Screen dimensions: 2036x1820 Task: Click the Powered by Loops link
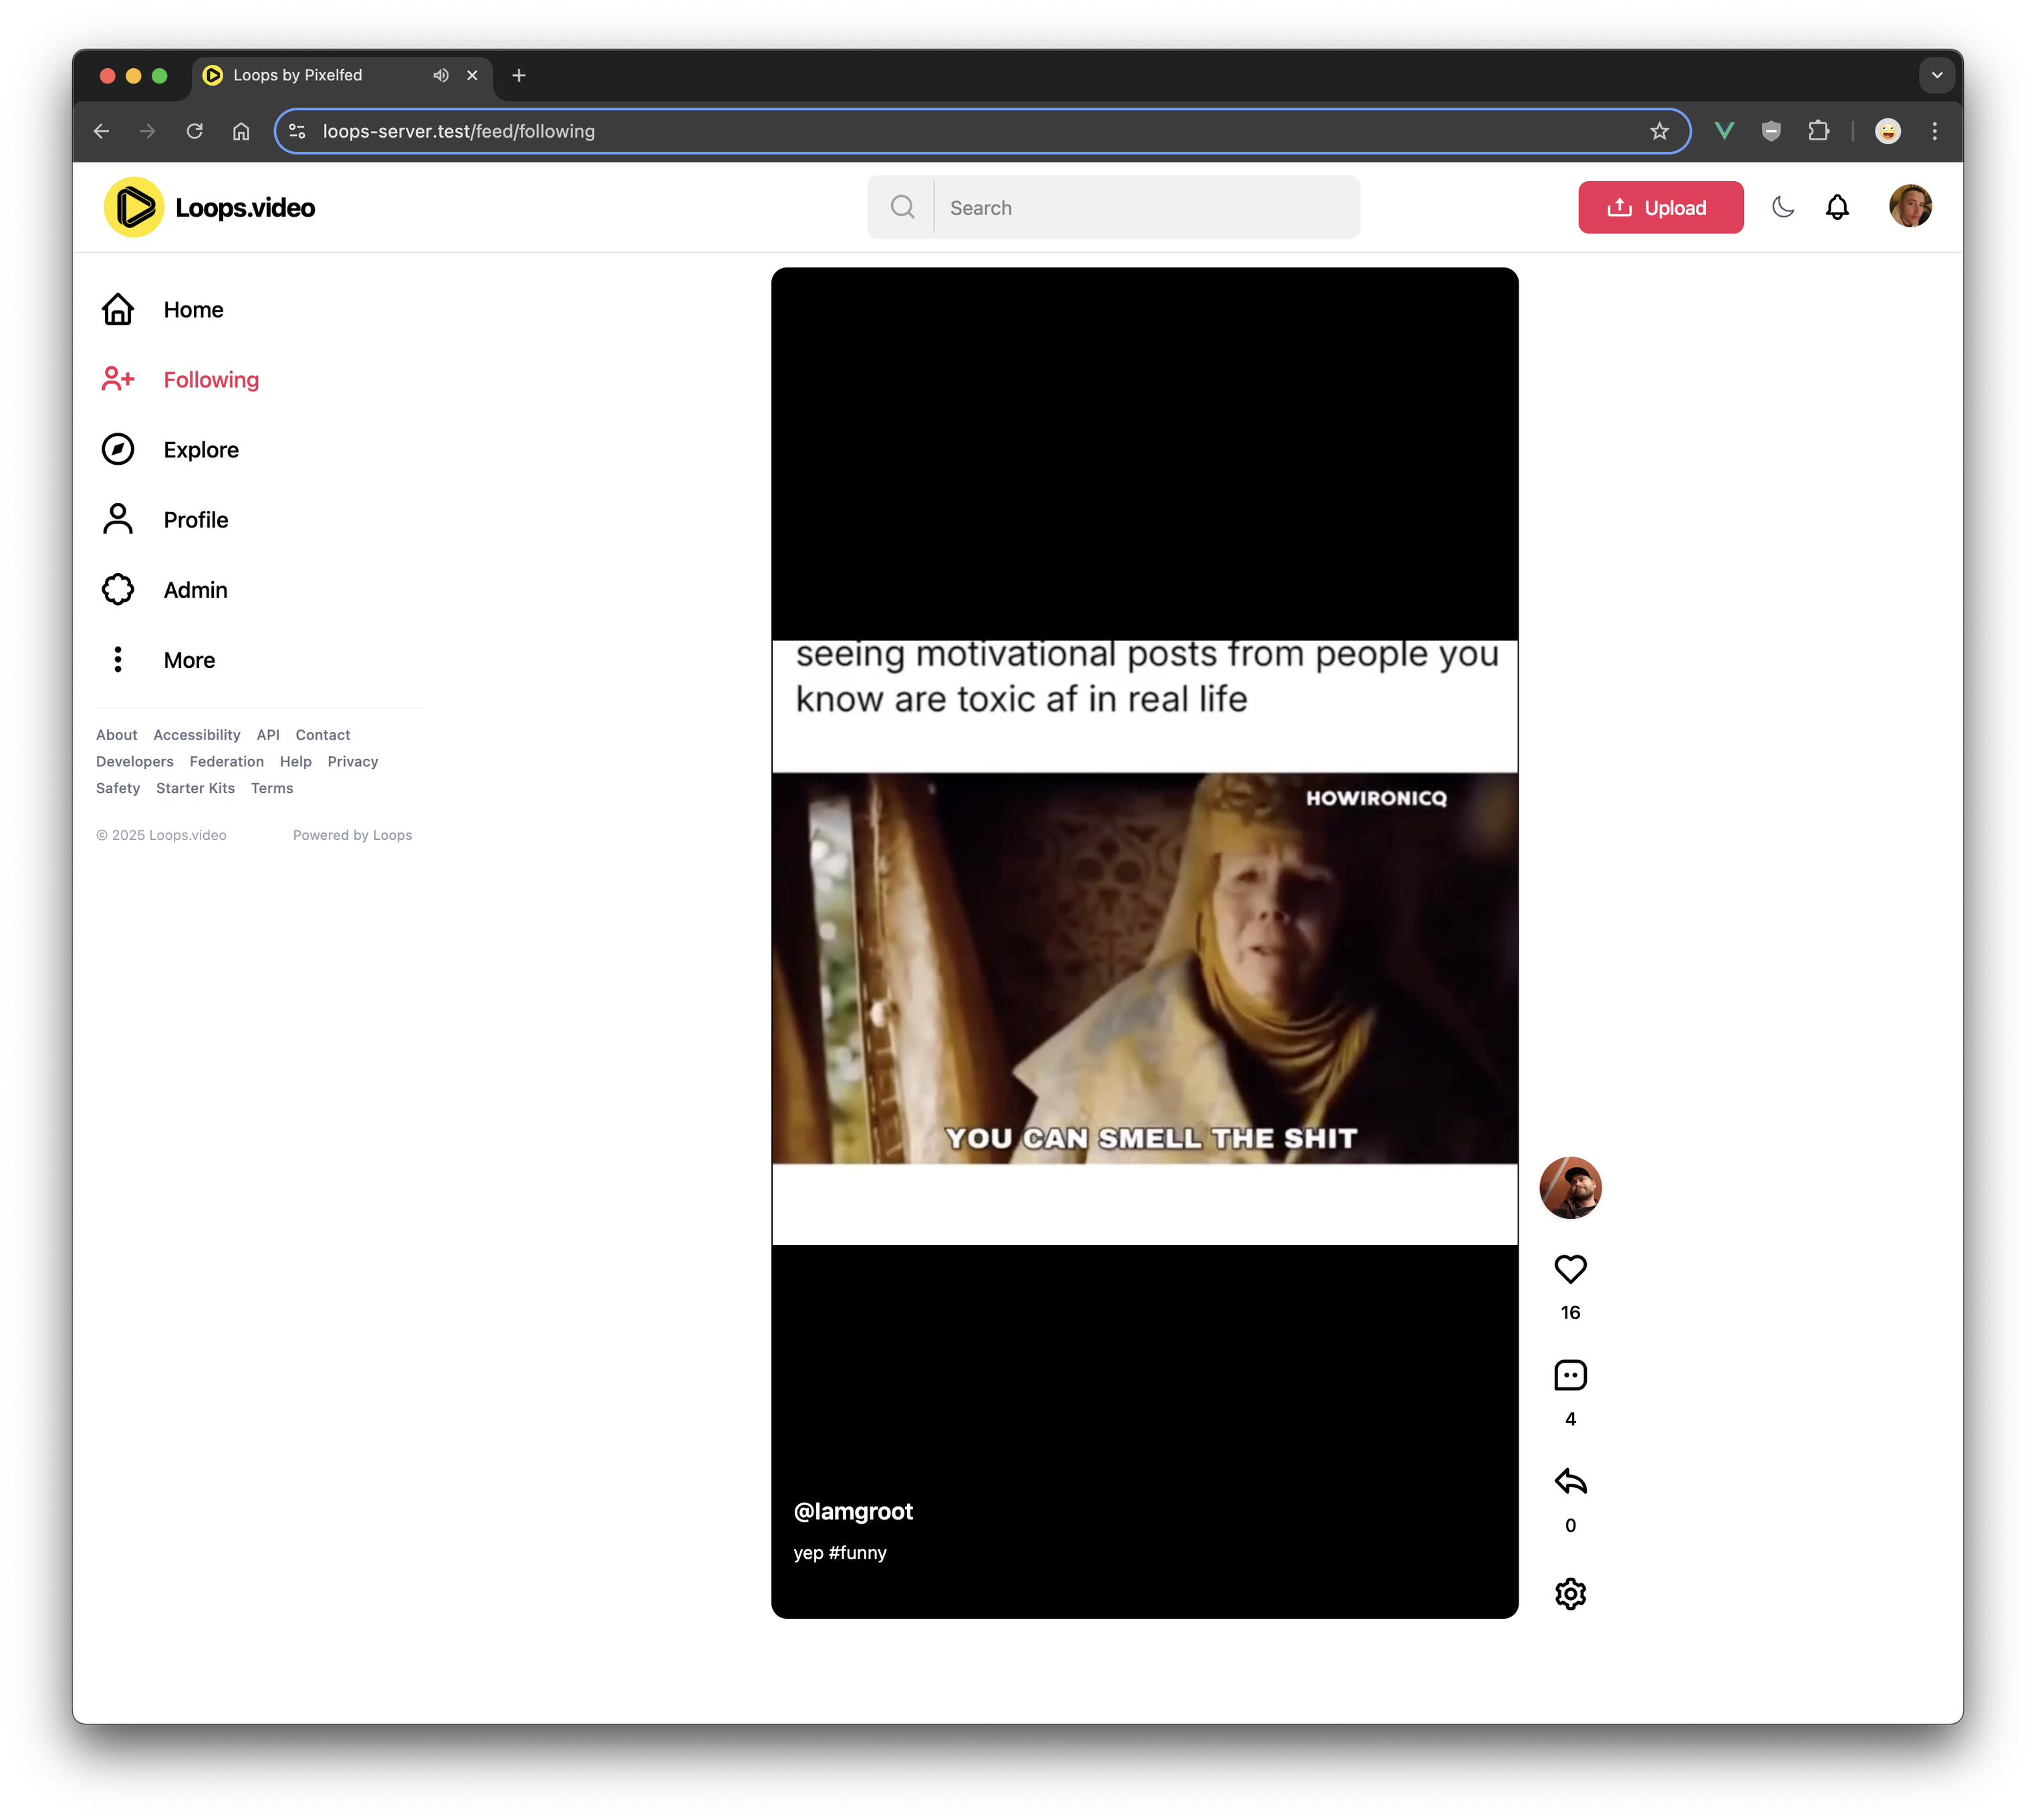pyautogui.click(x=353, y=835)
